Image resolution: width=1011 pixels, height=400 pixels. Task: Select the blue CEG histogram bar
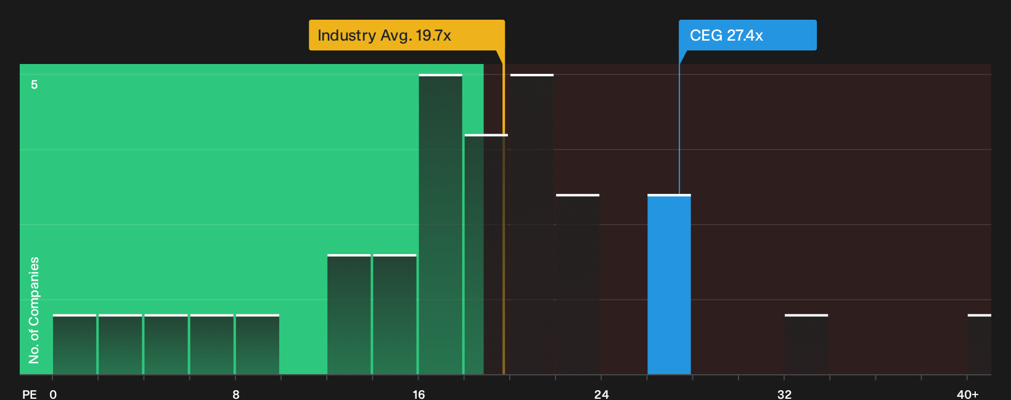(x=669, y=284)
